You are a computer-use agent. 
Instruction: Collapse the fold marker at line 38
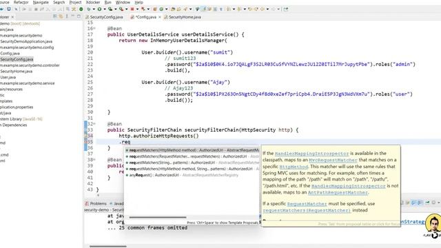tap(94, 159)
